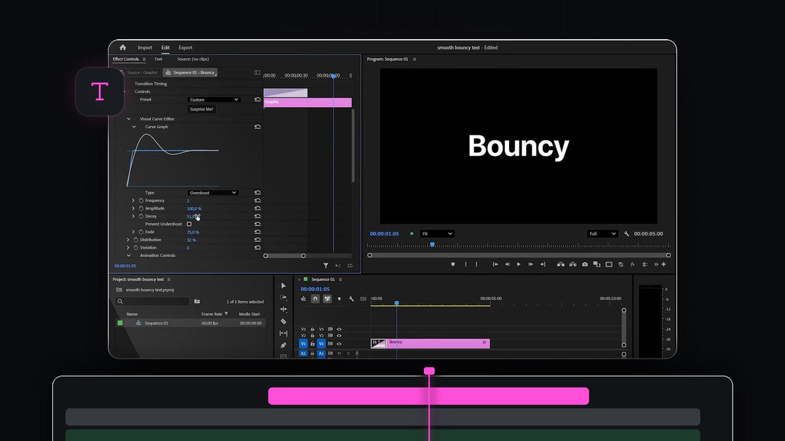The width and height of the screenshot is (785, 441).
Task: Select the Pen tool
Action: (x=283, y=345)
